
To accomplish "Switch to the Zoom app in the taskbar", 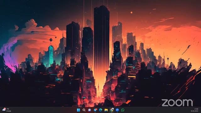I will point(117,110).
